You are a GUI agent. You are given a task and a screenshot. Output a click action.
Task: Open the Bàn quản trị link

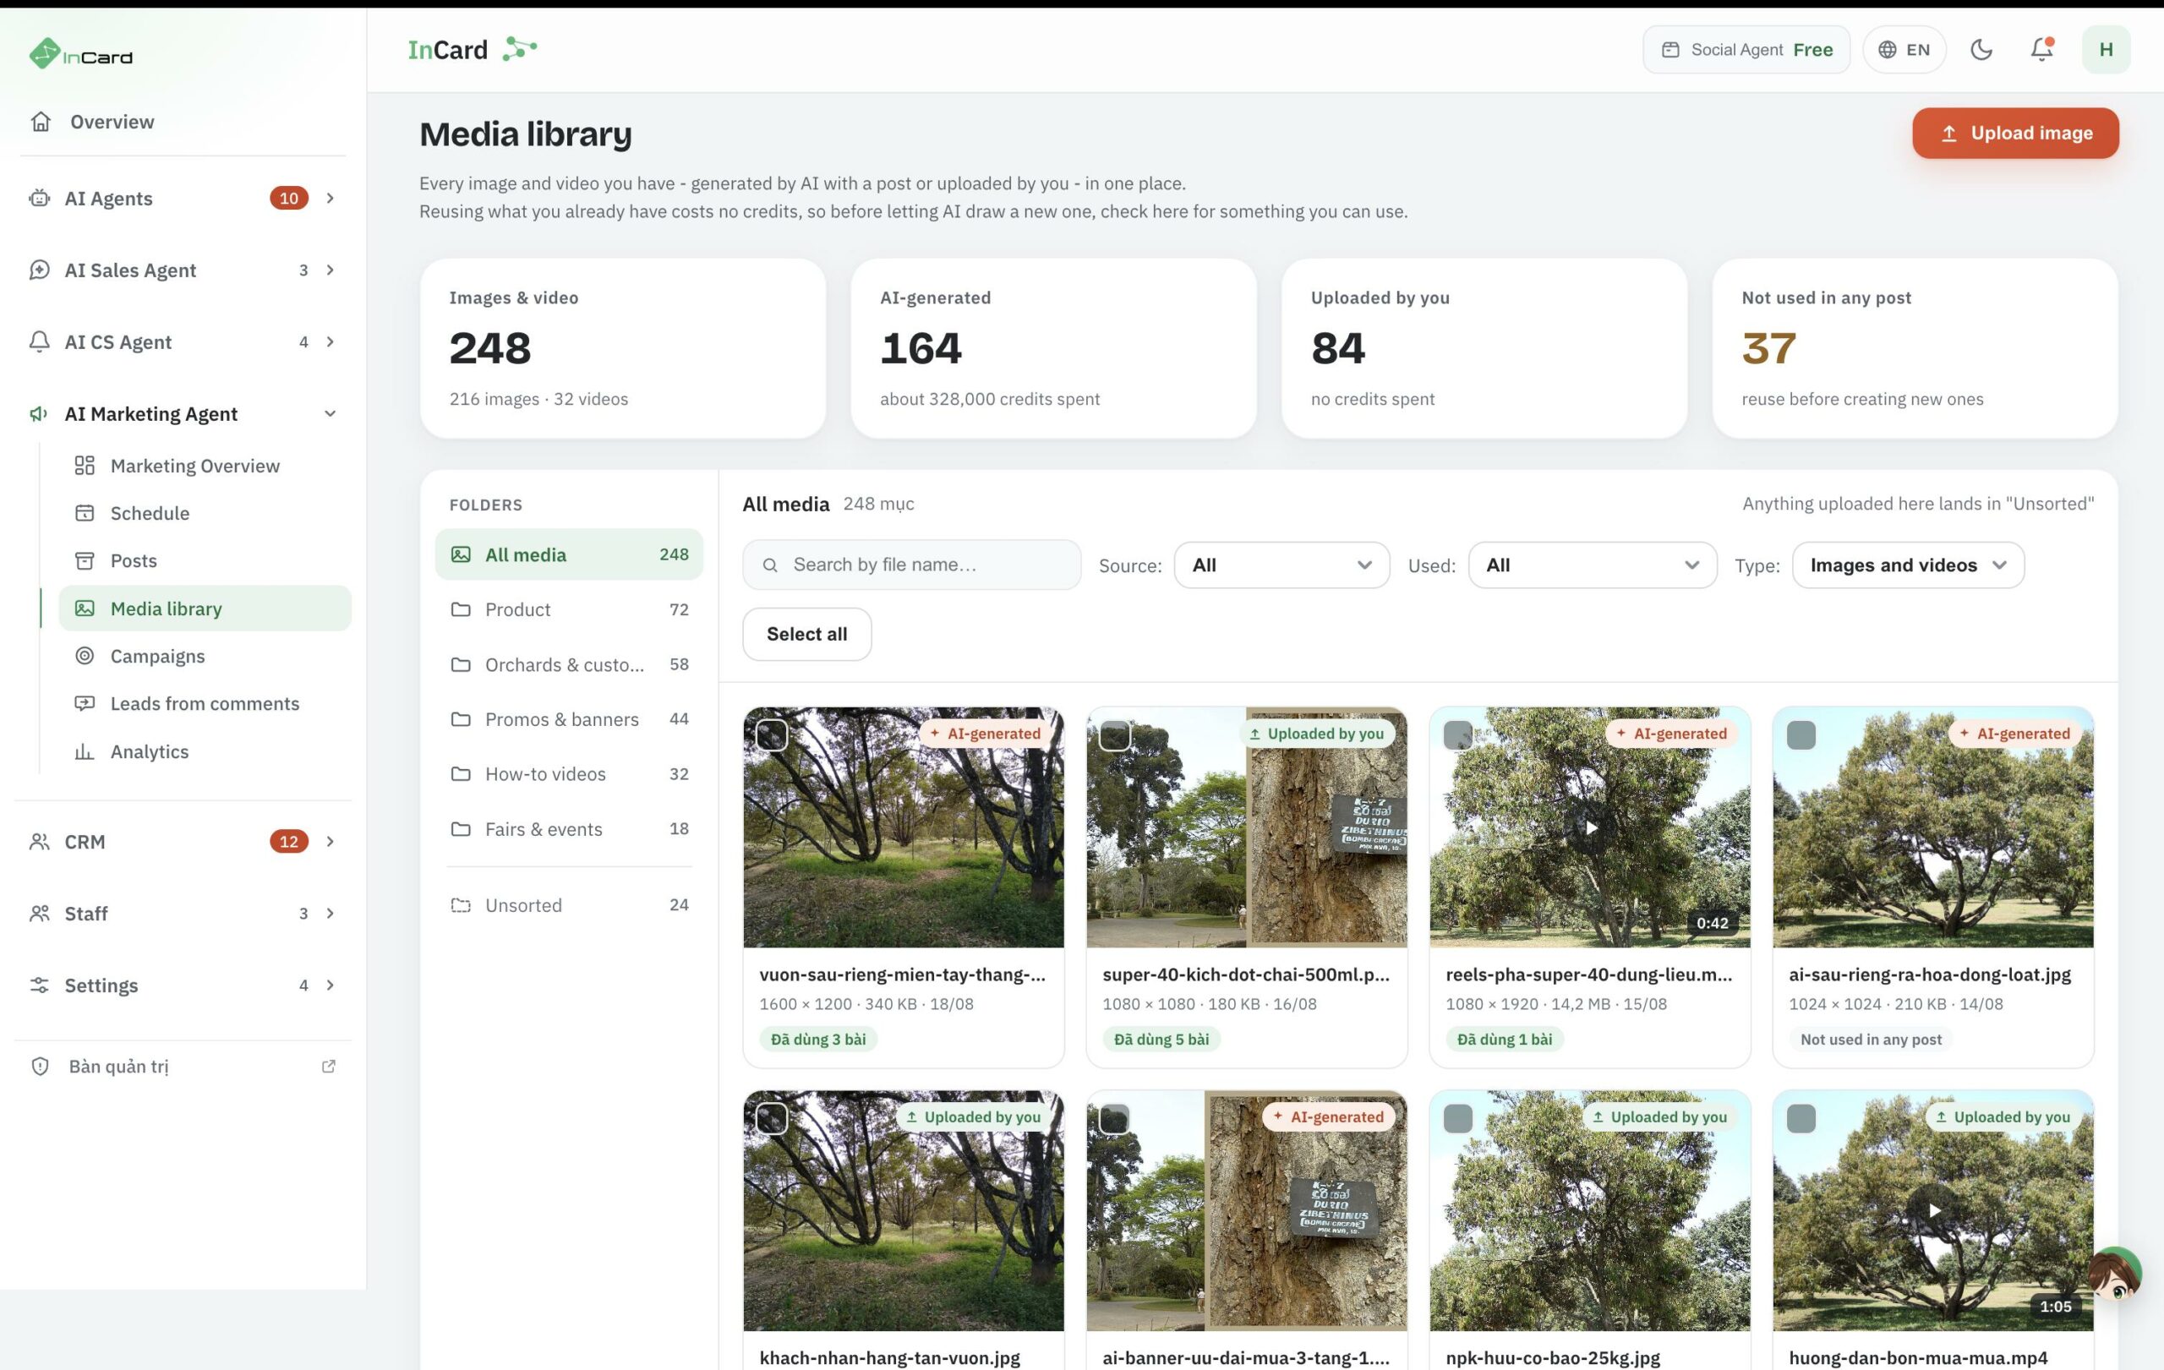point(183,1067)
